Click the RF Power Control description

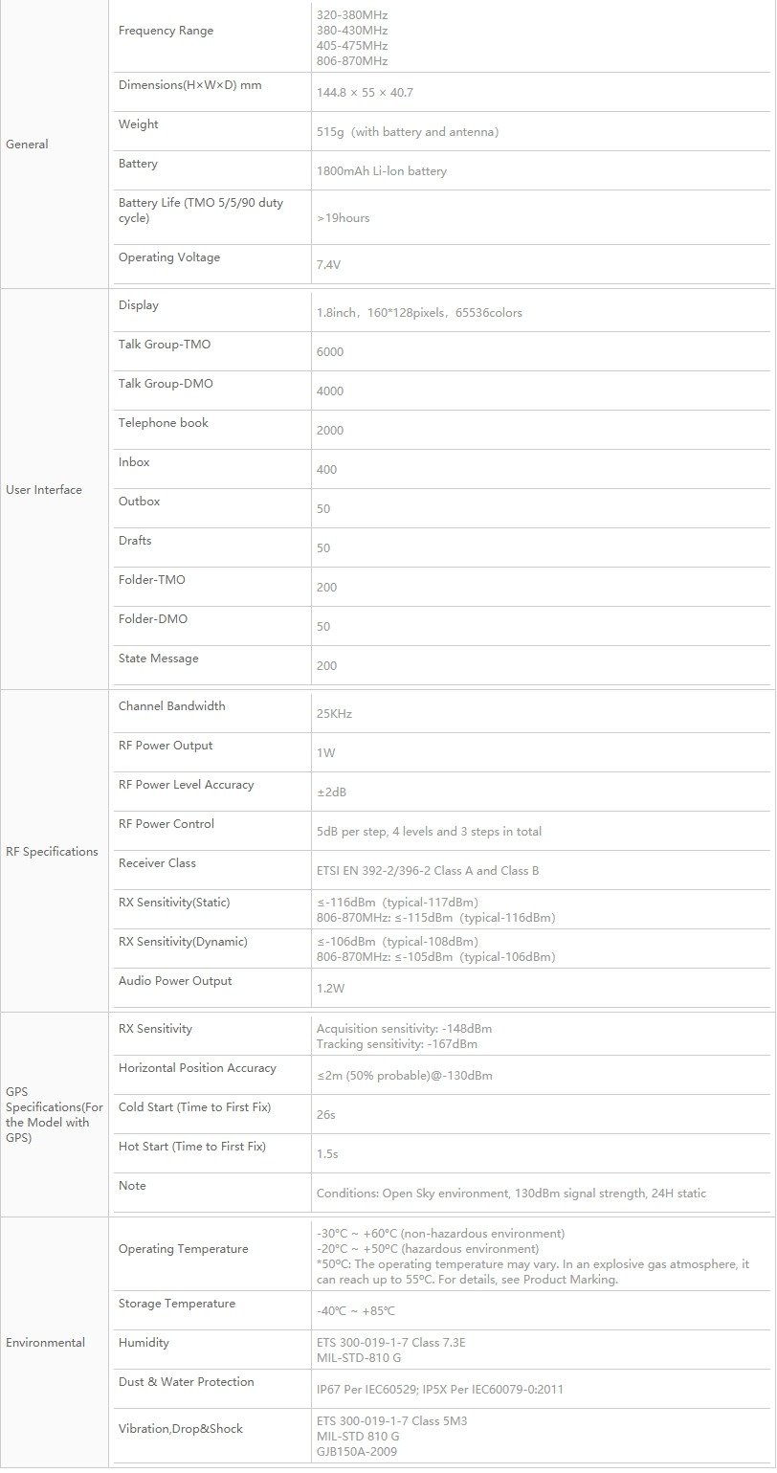[x=430, y=832]
